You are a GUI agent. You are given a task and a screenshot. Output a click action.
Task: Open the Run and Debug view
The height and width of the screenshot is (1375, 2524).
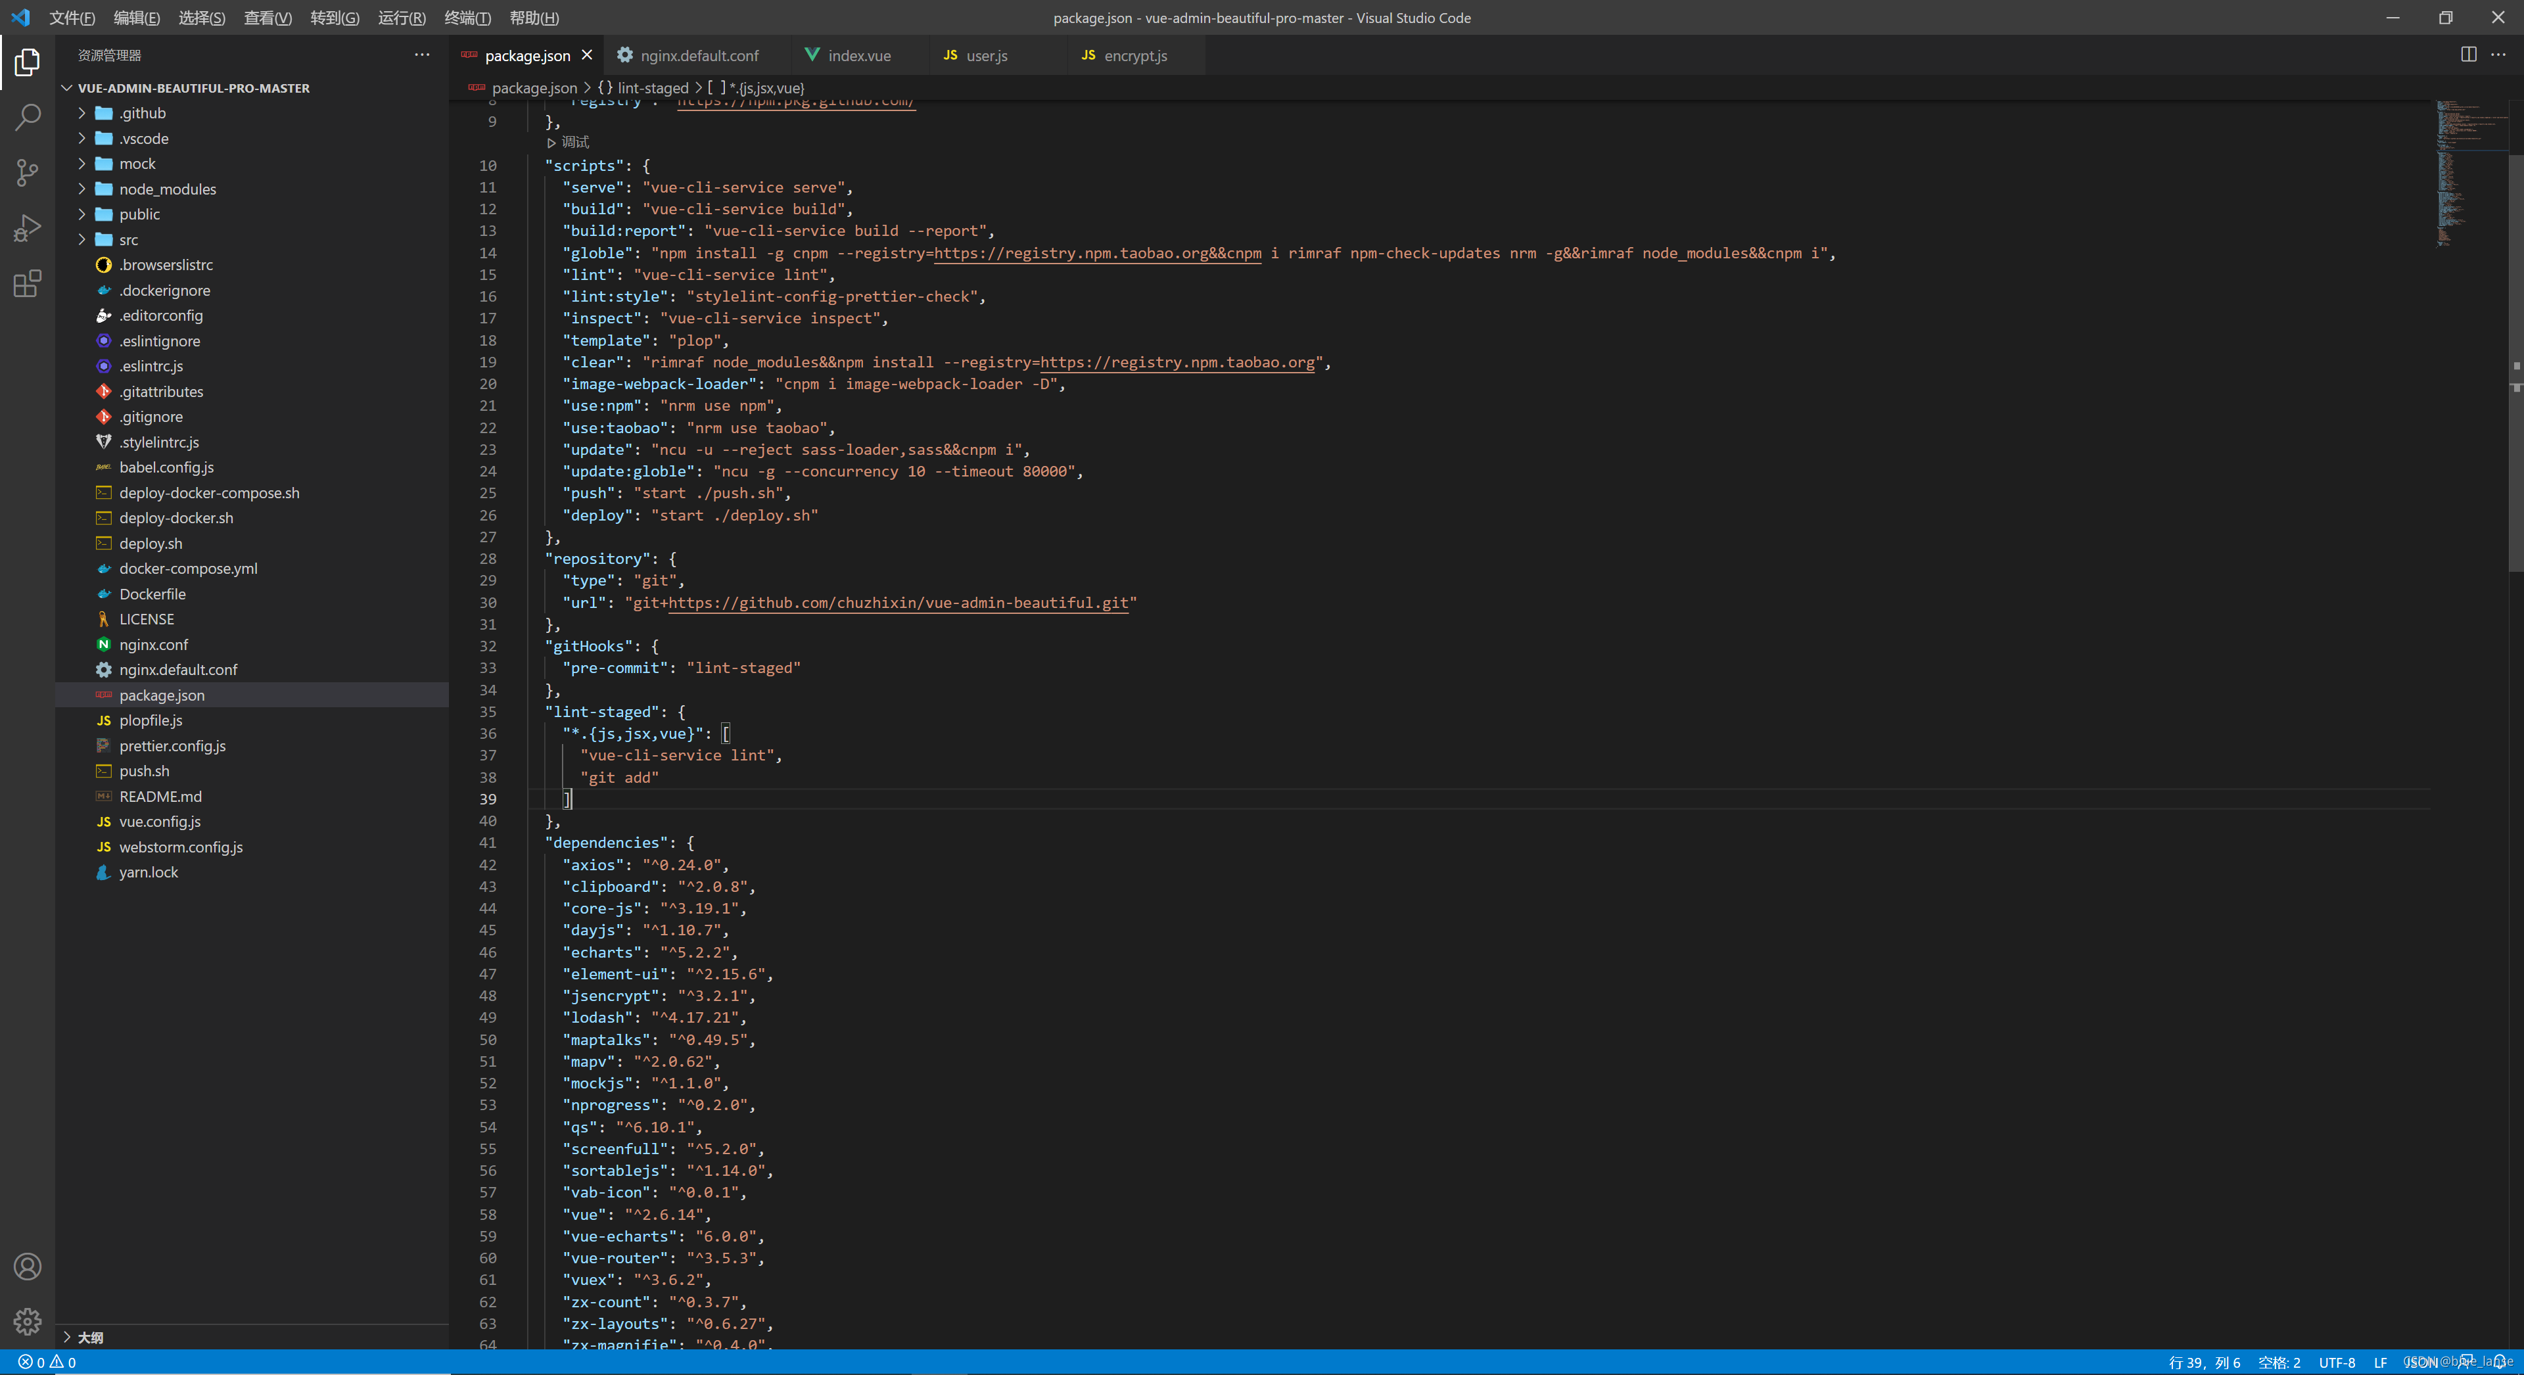tap(28, 227)
